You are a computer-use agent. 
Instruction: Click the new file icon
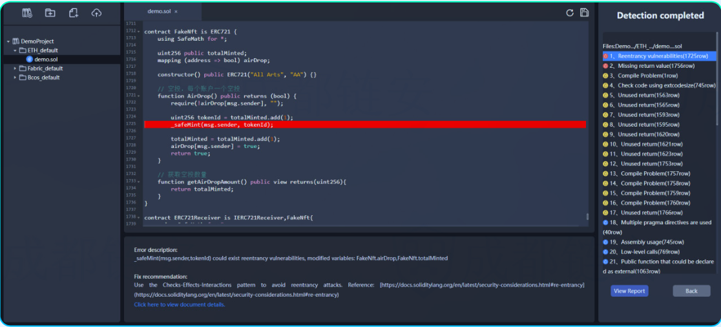click(74, 13)
